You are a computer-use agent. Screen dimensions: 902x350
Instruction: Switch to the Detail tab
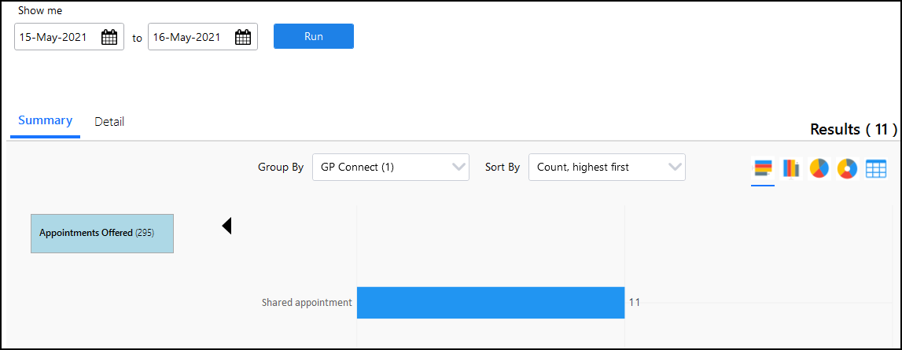(x=109, y=122)
